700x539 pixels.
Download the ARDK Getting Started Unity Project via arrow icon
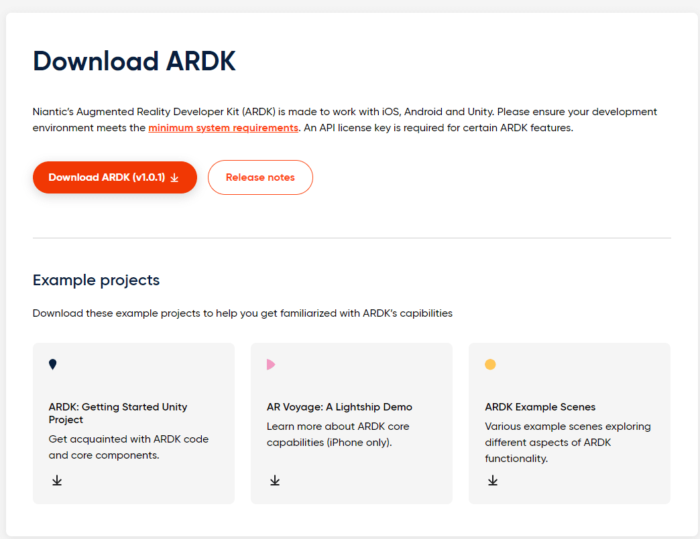coord(57,481)
